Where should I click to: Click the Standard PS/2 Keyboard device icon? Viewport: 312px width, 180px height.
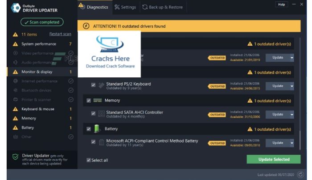pos(101,85)
